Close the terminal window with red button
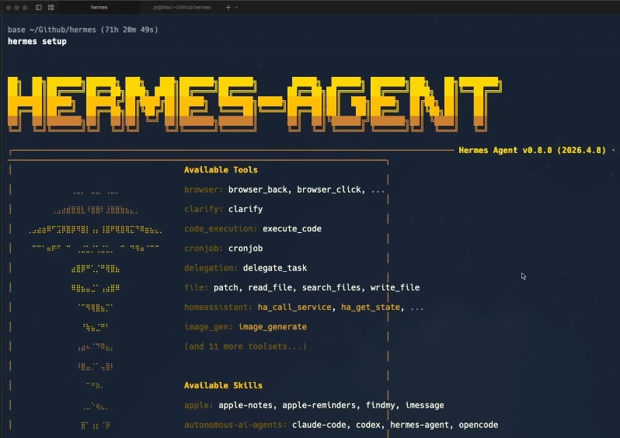 [x=8, y=7]
